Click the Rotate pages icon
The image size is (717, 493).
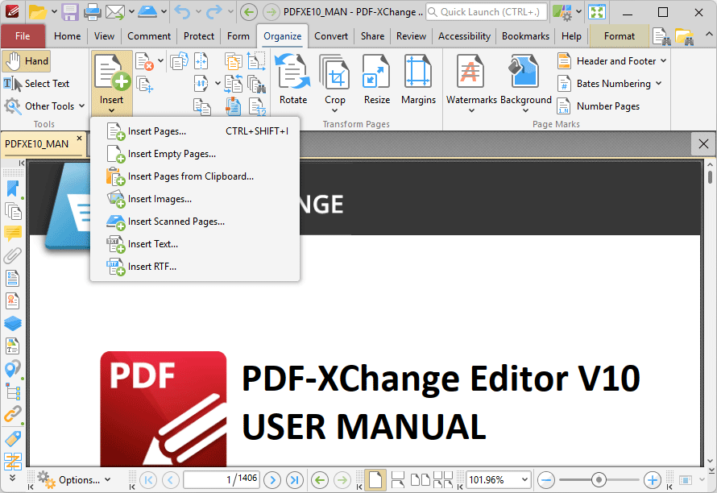coord(293,72)
